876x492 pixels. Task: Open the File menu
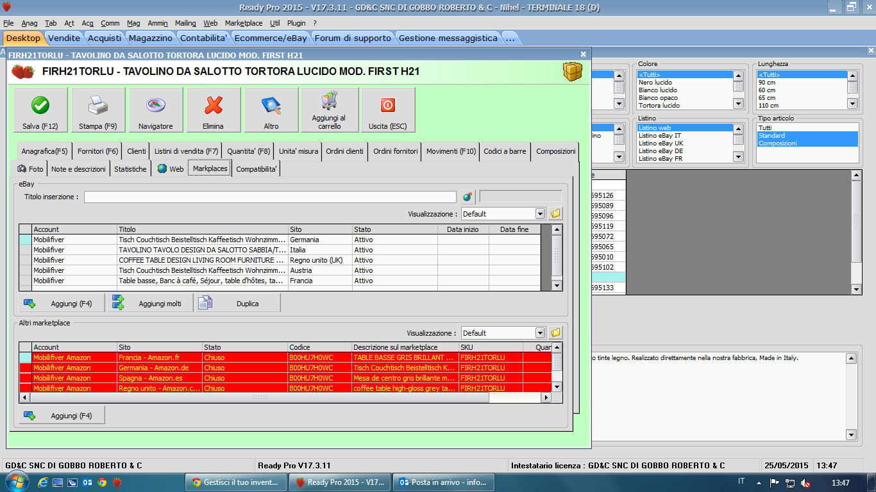tap(8, 23)
